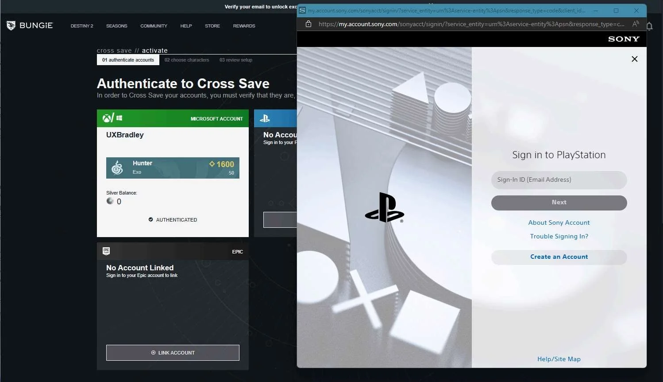The width and height of the screenshot is (663, 382).
Task: Click the 'Authenticate to Cross Save' heading
Action: point(183,83)
